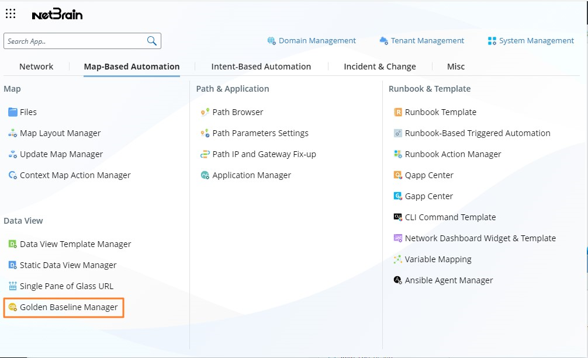Click the Qapp Center icon

coord(398,175)
